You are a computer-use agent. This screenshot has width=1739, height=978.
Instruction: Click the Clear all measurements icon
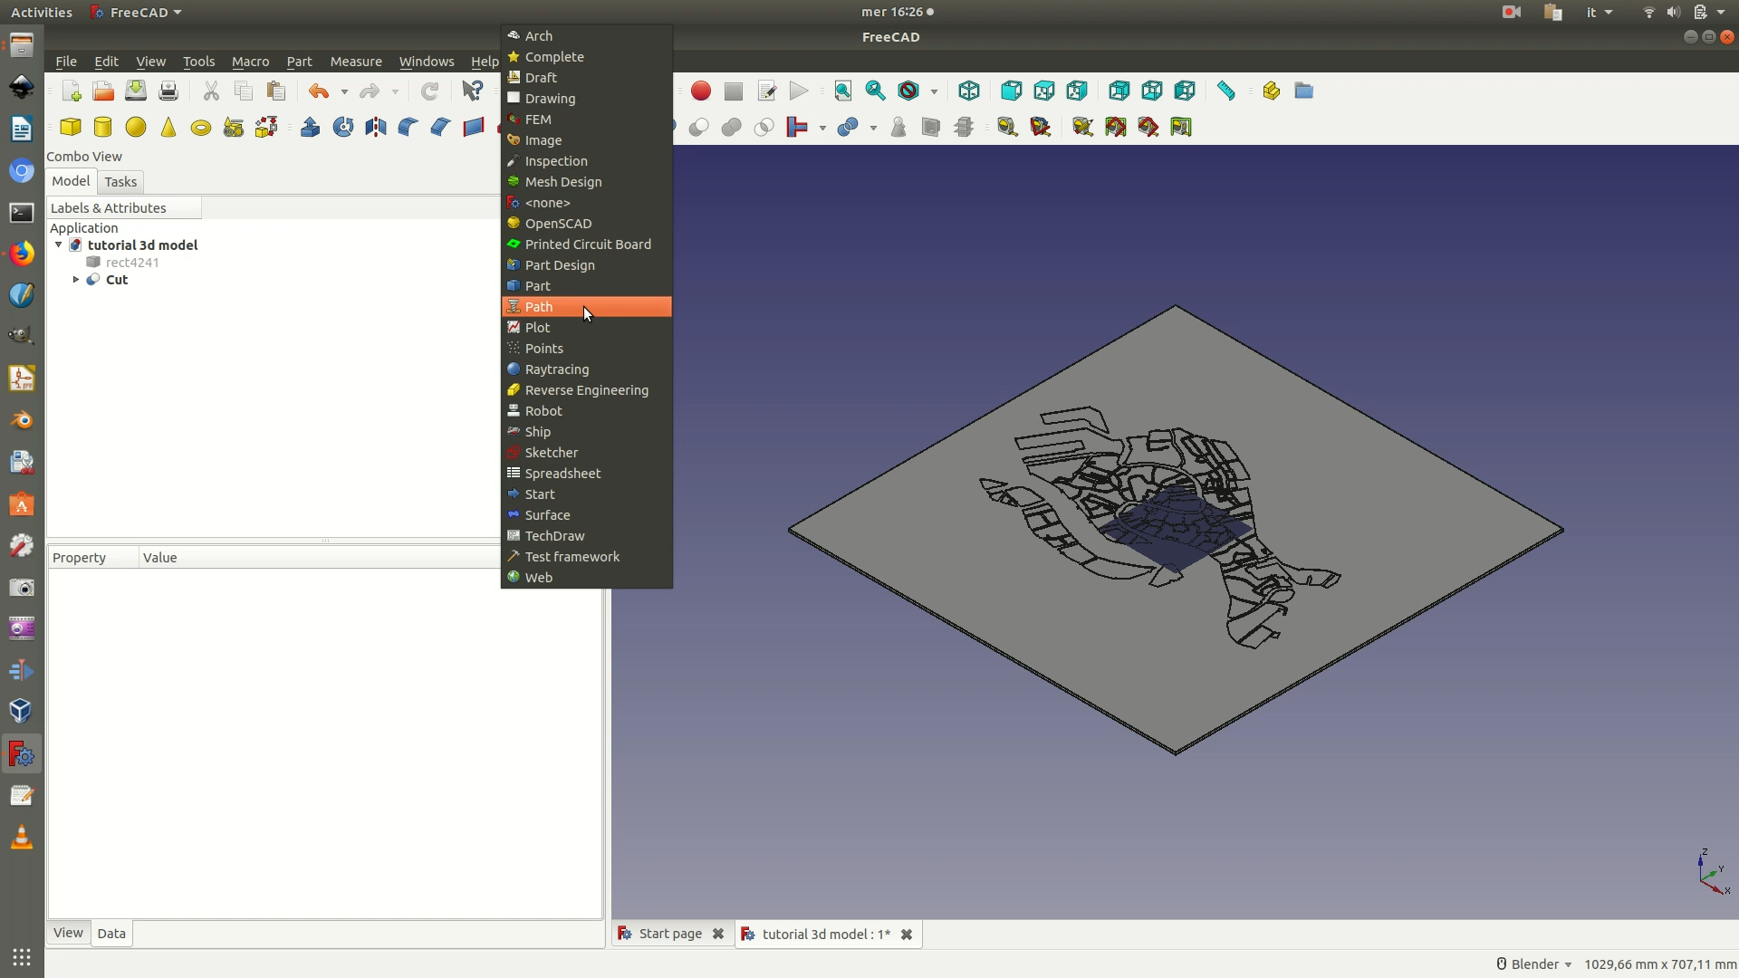pos(1083,128)
